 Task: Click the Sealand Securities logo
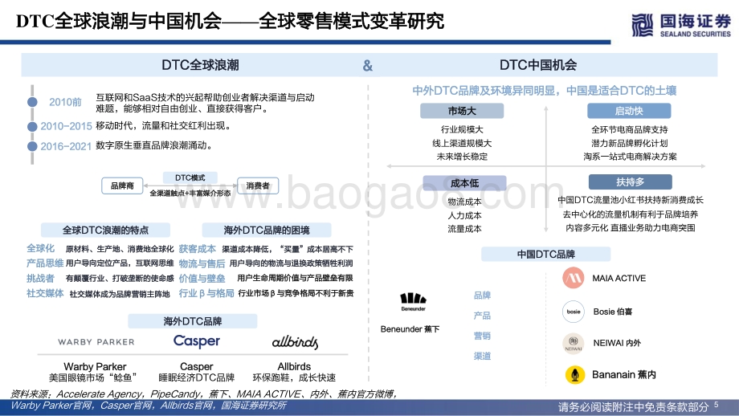point(681,26)
